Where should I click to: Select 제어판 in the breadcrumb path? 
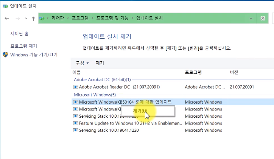(x=58, y=18)
